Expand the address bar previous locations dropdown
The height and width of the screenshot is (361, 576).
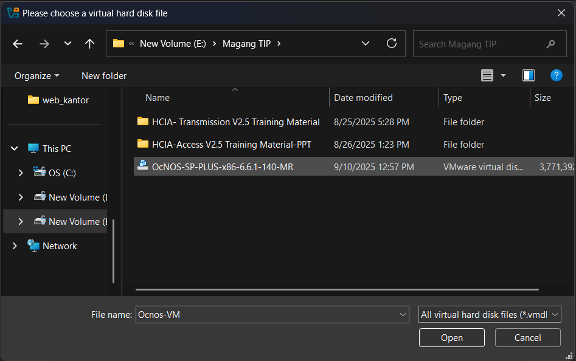(x=366, y=44)
